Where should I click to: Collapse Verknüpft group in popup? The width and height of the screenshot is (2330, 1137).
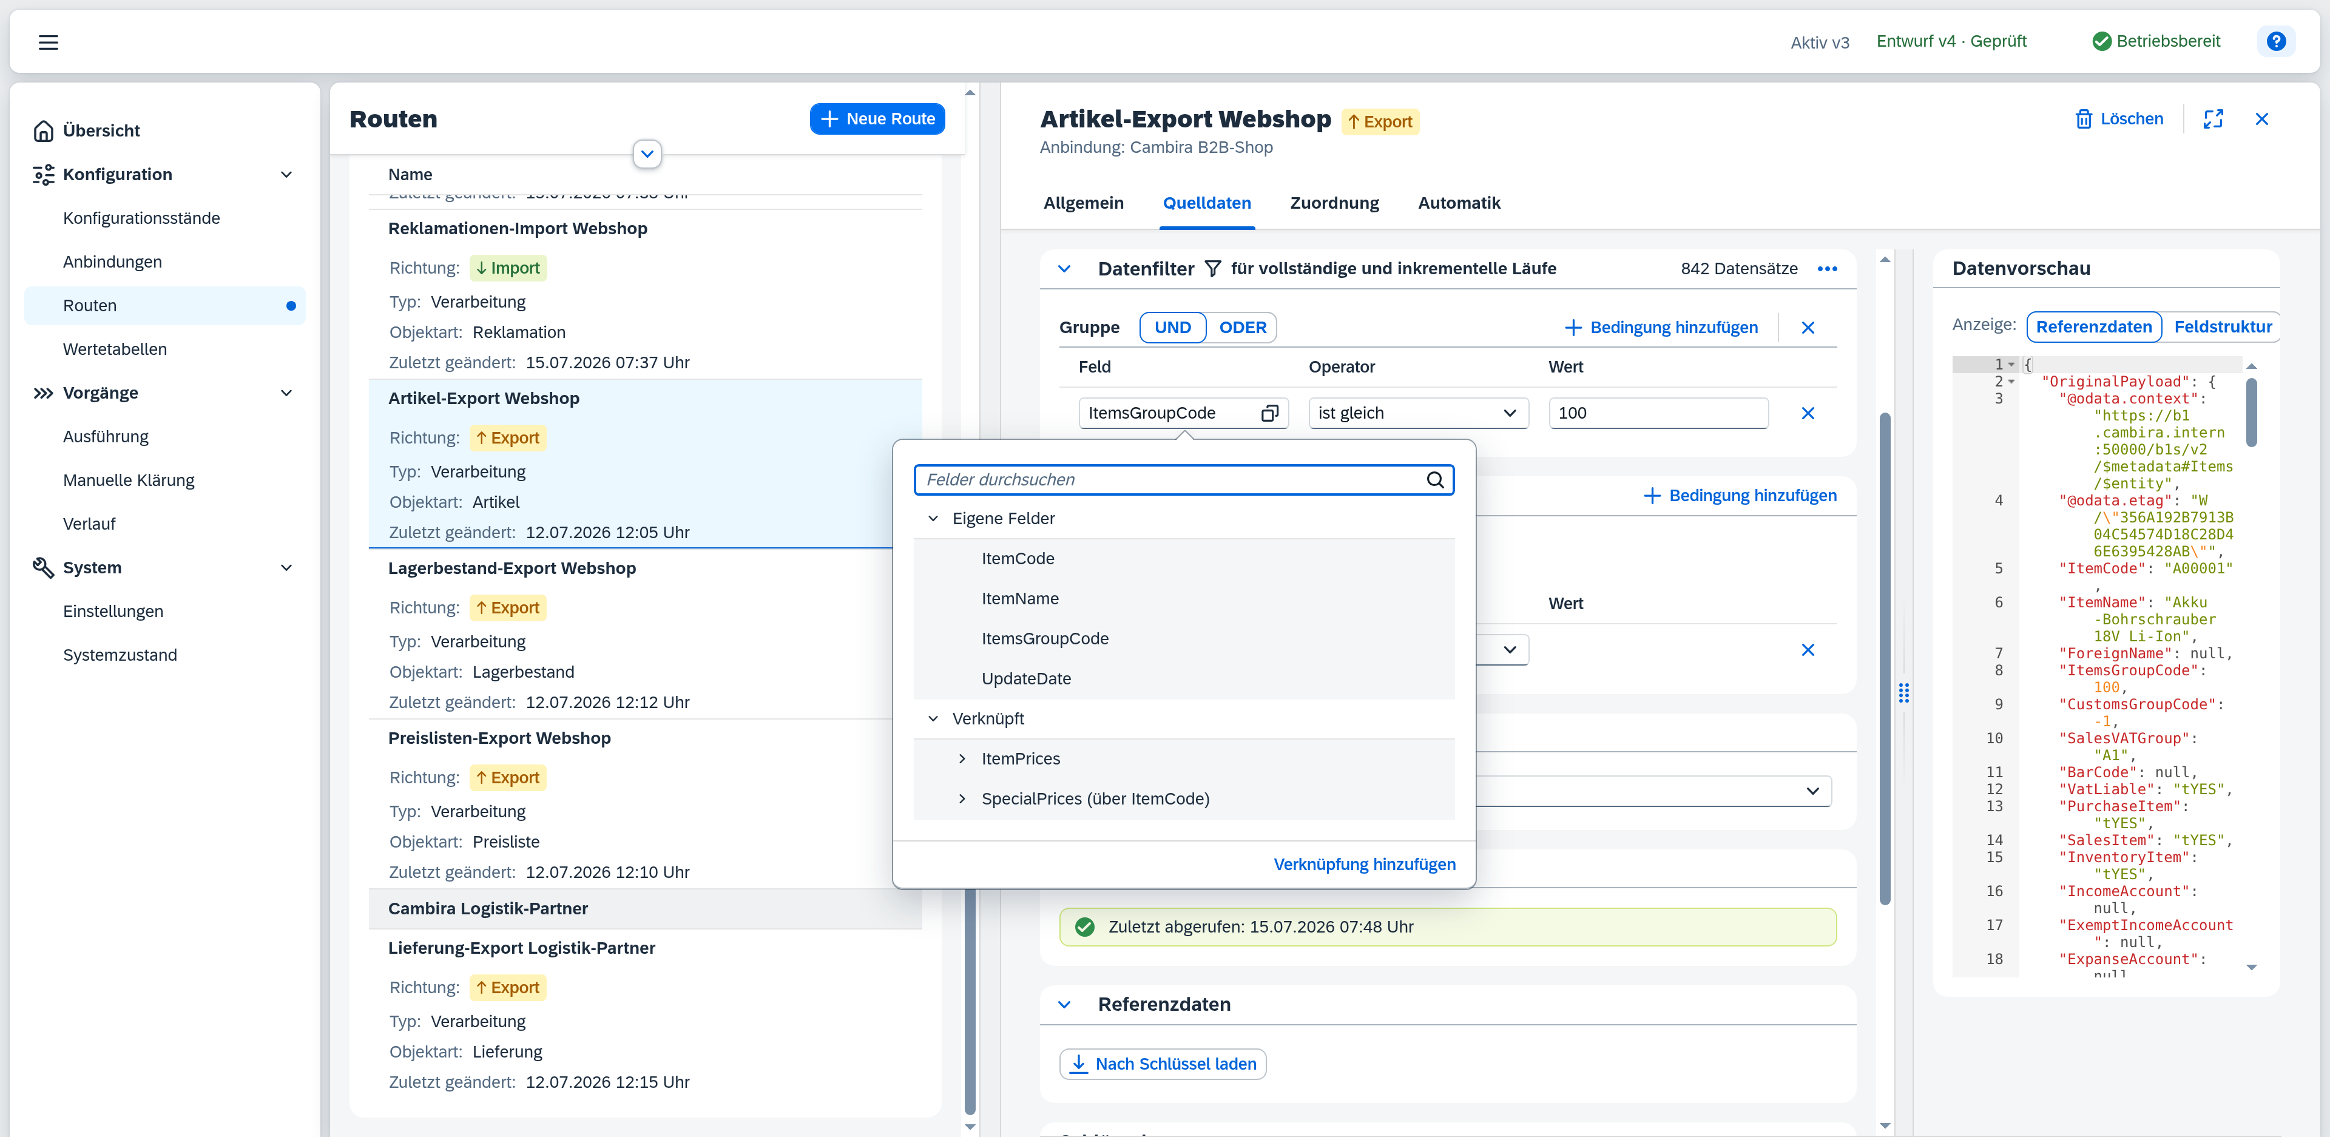pyautogui.click(x=933, y=719)
